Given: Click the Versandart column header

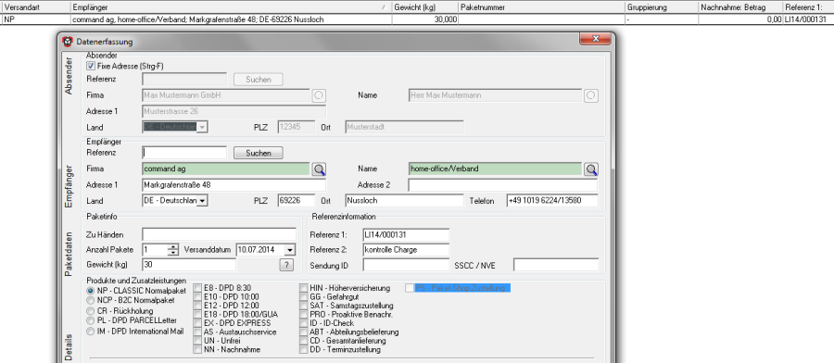Looking at the screenshot, I should pyautogui.click(x=36, y=7).
